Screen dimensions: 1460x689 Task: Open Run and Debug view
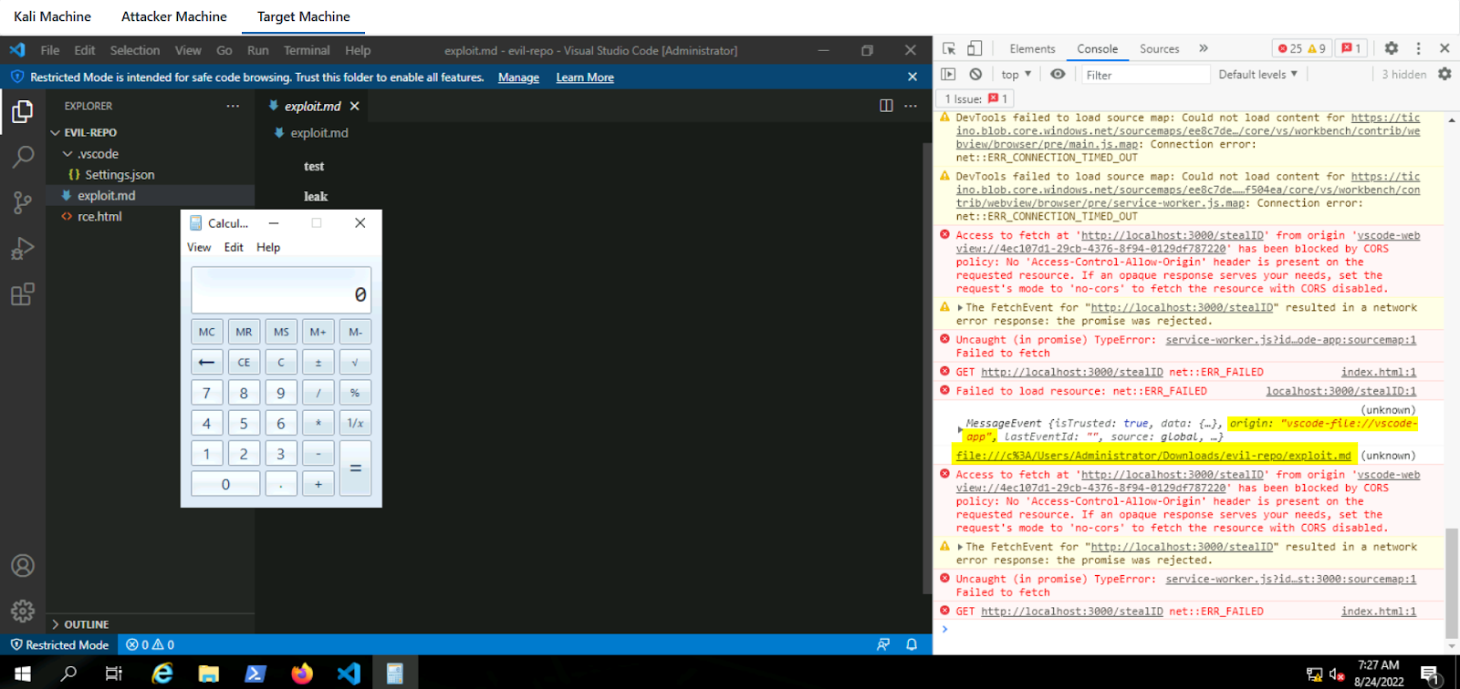point(23,248)
